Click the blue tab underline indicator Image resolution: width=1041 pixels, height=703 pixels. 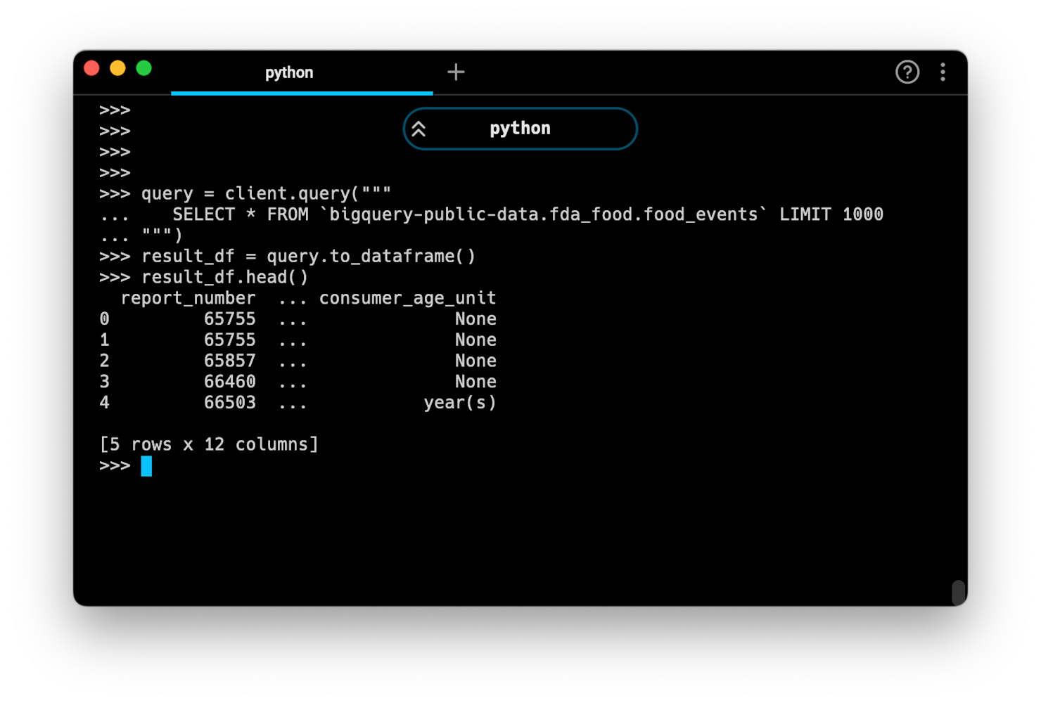click(301, 91)
